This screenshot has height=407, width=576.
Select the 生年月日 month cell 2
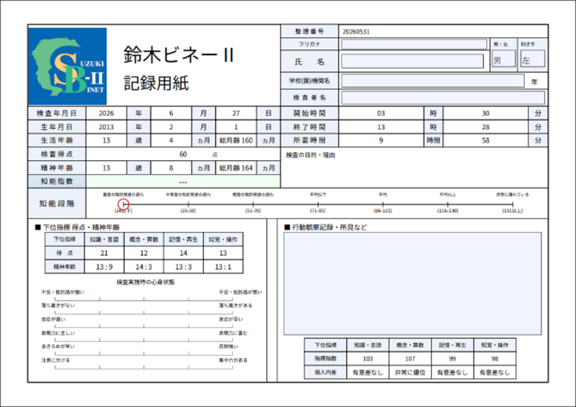tap(171, 127)
